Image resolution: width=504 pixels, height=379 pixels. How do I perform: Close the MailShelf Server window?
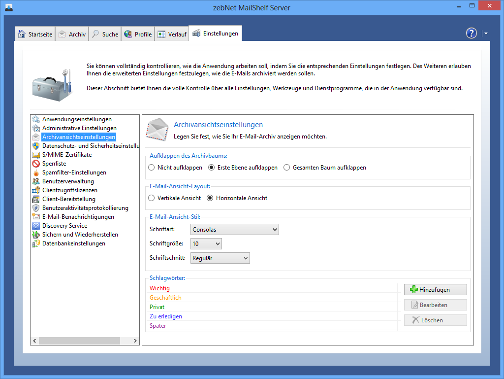[x=490, y=6]
